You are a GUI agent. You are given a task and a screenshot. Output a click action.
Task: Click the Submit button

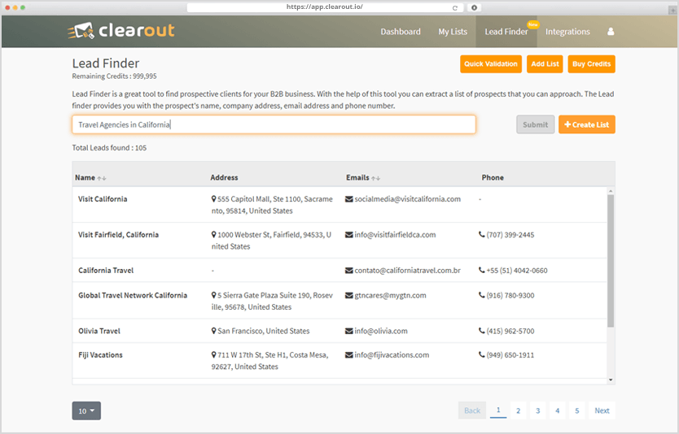click(535, 124)
